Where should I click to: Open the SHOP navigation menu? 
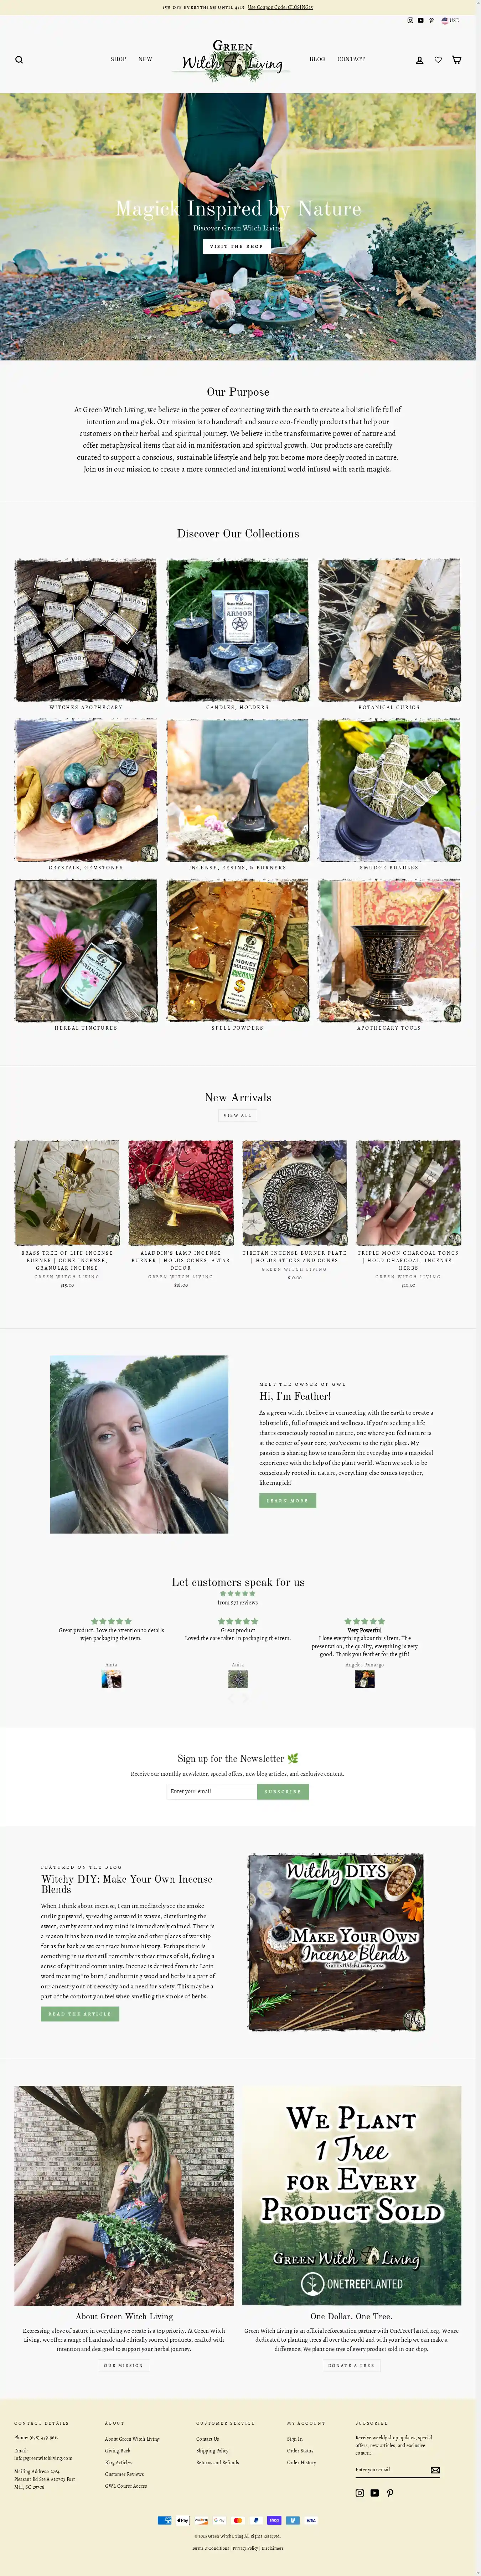pos(118,59)
